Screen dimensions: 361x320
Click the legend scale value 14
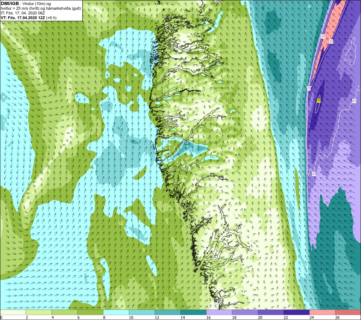(x=183, y=318)
